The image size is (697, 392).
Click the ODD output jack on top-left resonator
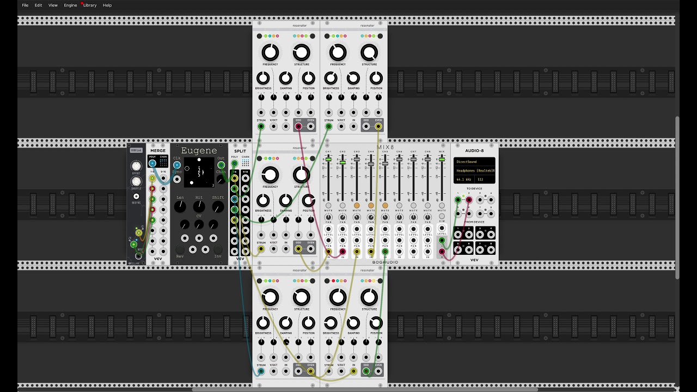pyautogui.click(x=298, y=127)
